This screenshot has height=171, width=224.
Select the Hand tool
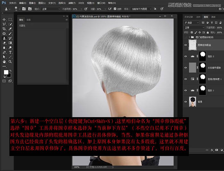pyautogui.click(x=4, y=61)
